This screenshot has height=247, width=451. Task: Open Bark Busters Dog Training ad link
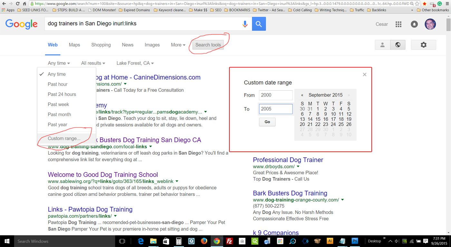point(290,193)
